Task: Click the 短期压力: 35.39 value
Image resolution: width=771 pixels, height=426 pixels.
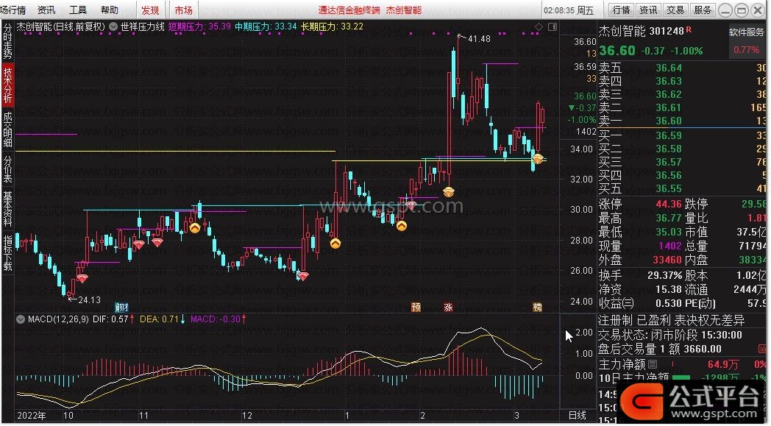Action: [199, 26]
